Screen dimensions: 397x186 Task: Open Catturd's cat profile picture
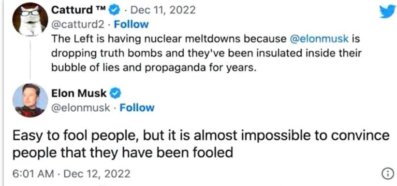click(30, 19)
